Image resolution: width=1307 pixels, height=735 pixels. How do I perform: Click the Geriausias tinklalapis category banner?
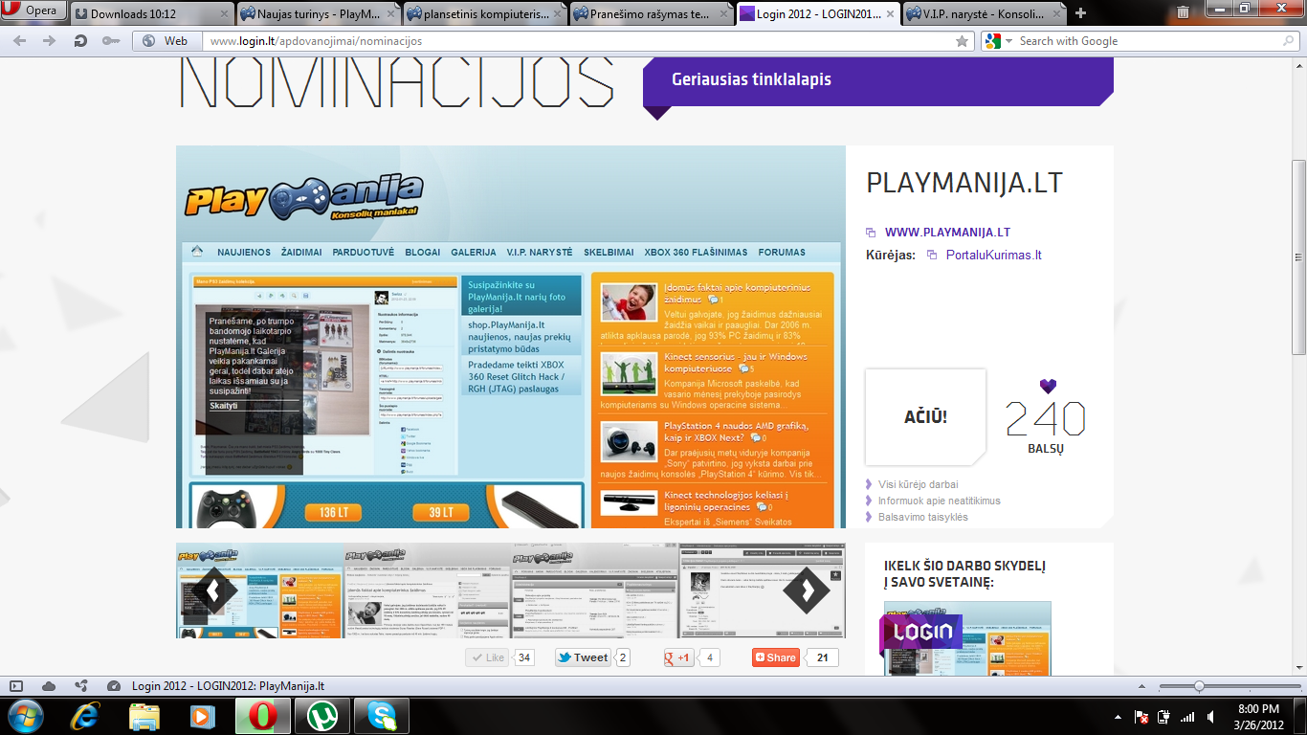coord(878,81)
